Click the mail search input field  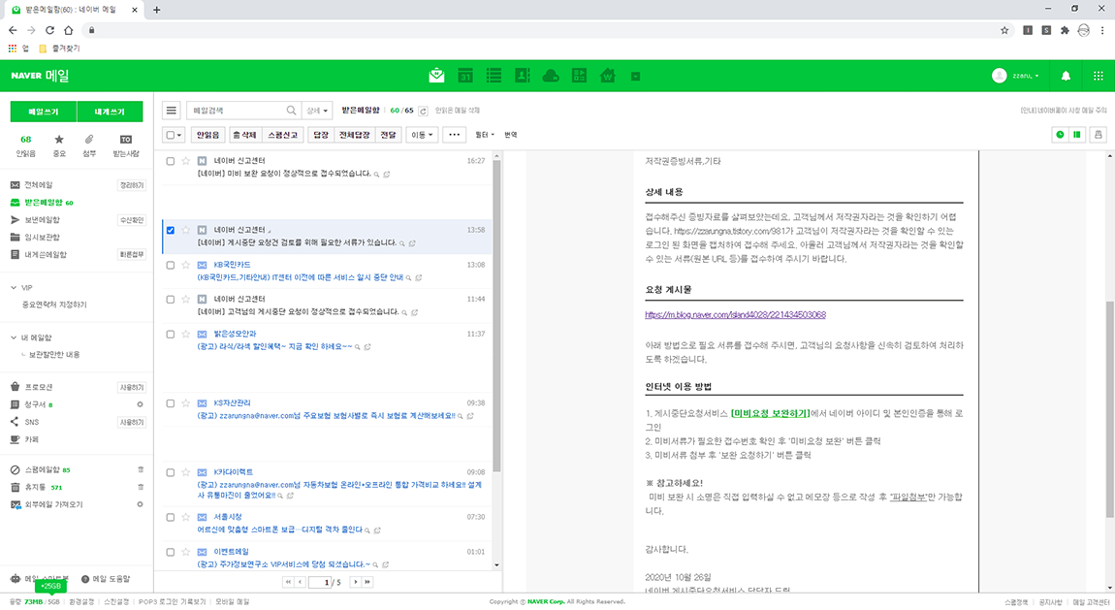(238, 111)
